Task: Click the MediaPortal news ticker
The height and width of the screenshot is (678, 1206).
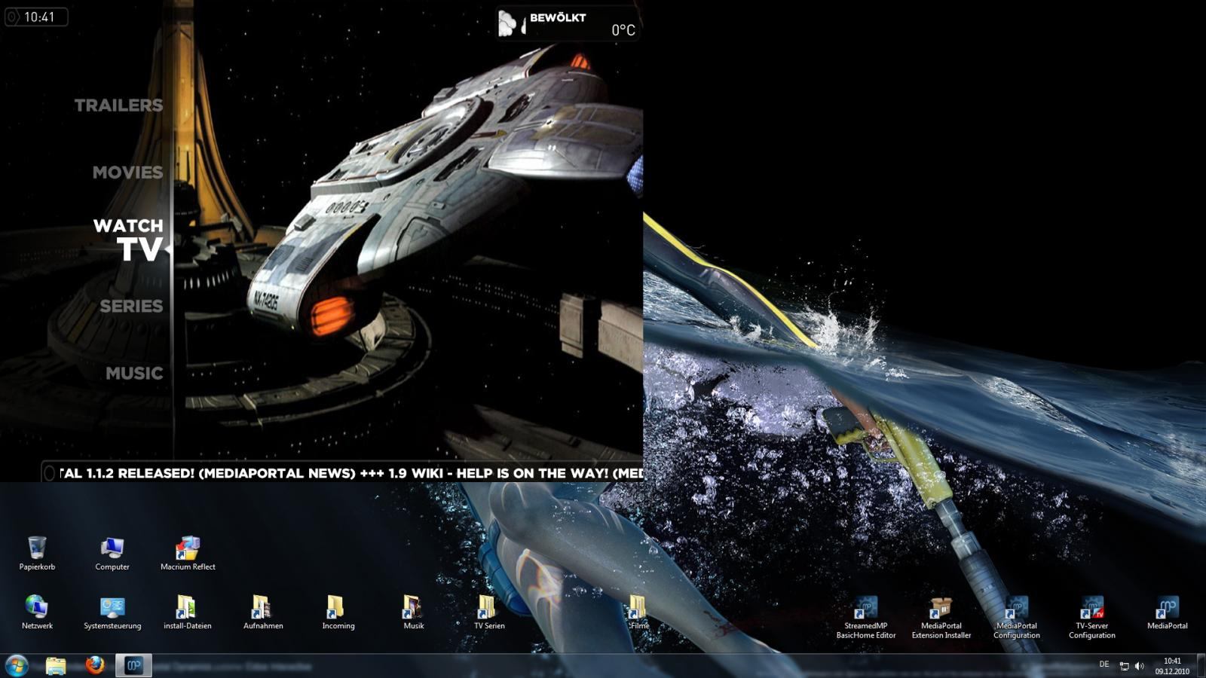Action: click(x=342, y=473)
